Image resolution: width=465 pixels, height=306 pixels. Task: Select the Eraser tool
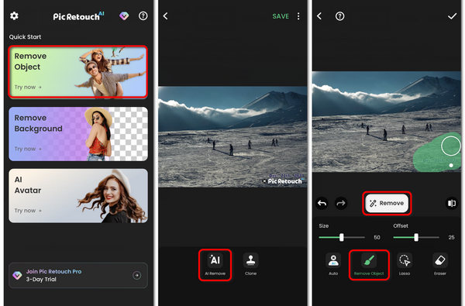(440, 265)
